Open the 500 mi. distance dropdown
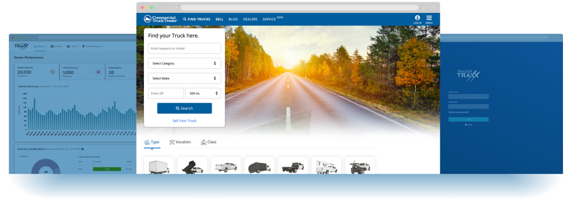 [x=203, y=93]
